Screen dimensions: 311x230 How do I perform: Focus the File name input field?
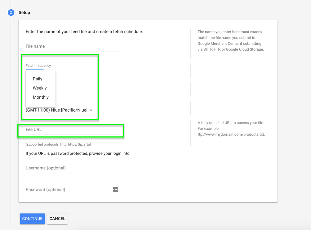pyautogui.click(x=73, y=46)
